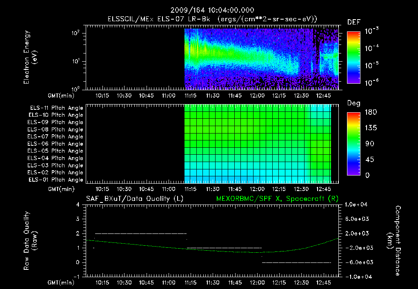Image resolution: width=418 pixels, height=289 pixels.
Task: Click the DEF label above the color bar
Action: click(x=354, y=22)
